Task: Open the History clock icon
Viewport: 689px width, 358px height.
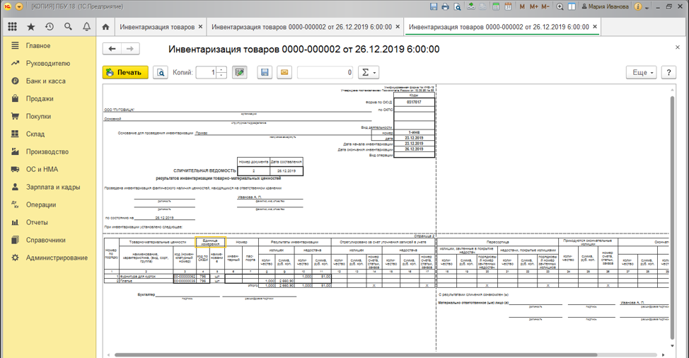Action: [49, 27]
